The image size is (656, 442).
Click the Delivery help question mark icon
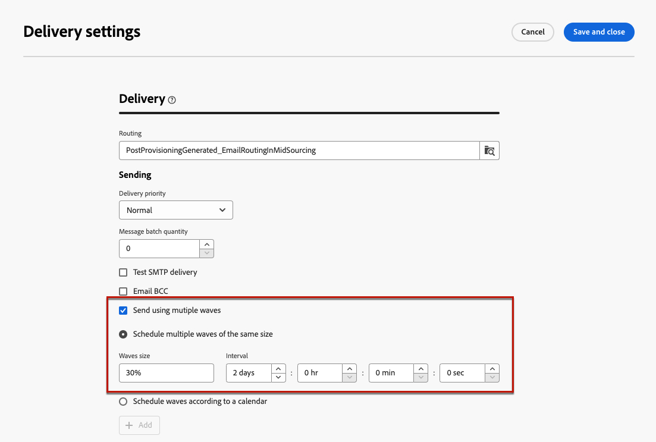171,99
